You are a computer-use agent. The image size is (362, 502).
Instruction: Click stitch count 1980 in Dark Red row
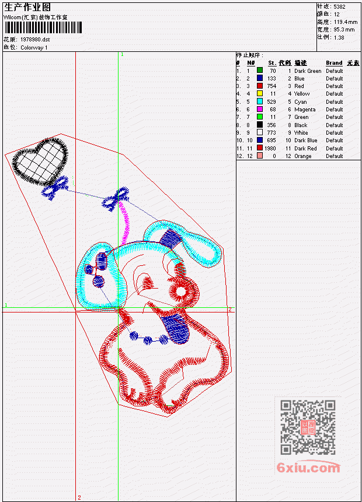click(x=270, y=149)
